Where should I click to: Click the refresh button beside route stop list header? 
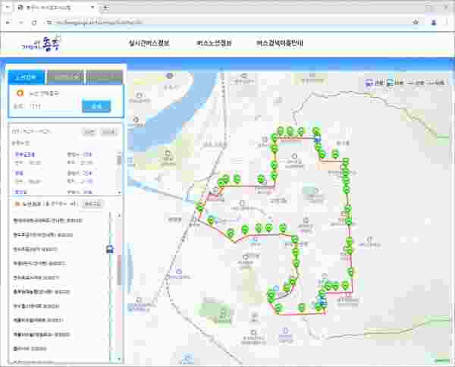(x=92, y=204)
